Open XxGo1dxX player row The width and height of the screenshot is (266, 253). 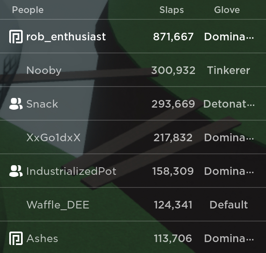click(53, 137)
